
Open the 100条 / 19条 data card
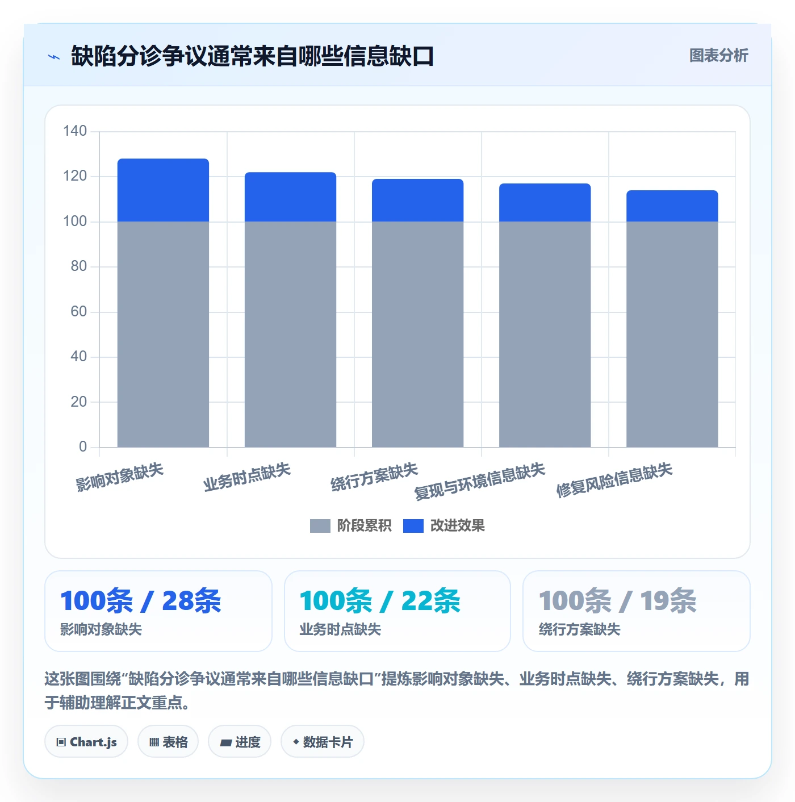pos(637,611)
